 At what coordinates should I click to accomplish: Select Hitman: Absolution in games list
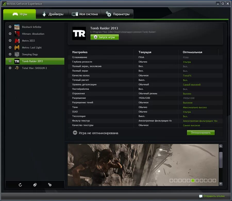pyautogui.click(x=35, y=34)
